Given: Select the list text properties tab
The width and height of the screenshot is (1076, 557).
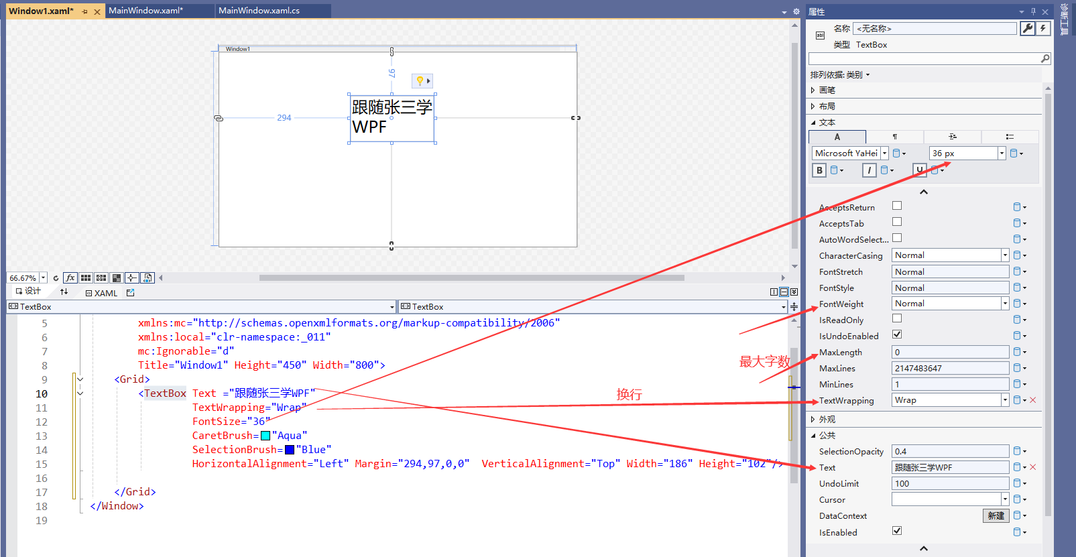Looking at the screenshot, I should click(x=1010, y=137).
